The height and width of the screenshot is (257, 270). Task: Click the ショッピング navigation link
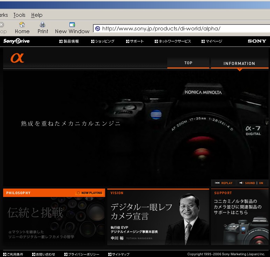coord(103,41)
